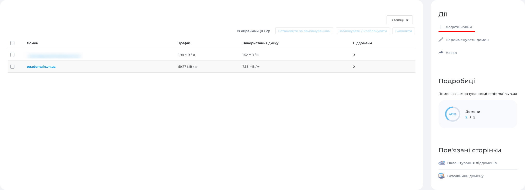Click Заблокувати / Розблокувати button
The height and width of the screenshot is (190, 525).
(363, 31)
